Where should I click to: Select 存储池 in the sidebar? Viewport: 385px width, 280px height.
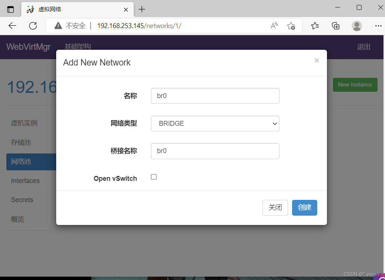21,142
